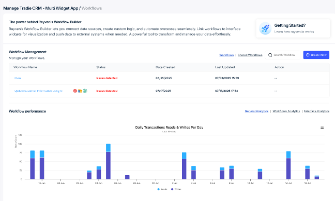335x201 pixels.
Task: Click the green AI integration icon
Action: click(85, 91)
